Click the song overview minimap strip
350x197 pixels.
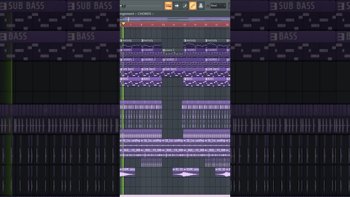pos(175,19)
